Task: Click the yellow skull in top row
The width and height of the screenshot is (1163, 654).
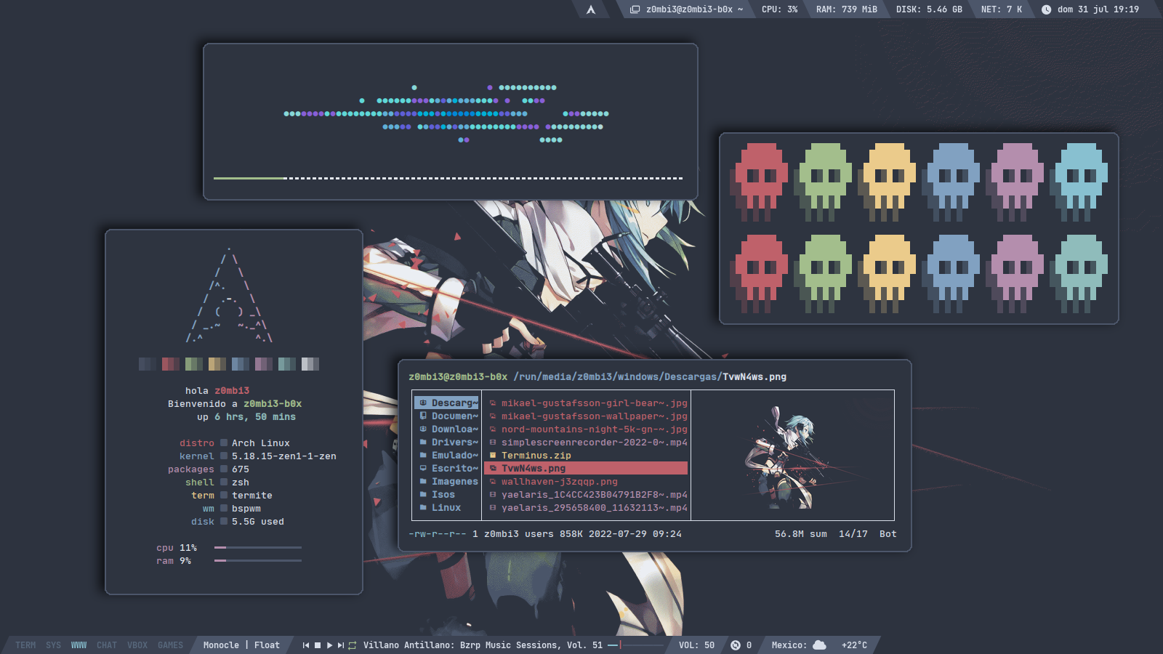Action: 888,182
